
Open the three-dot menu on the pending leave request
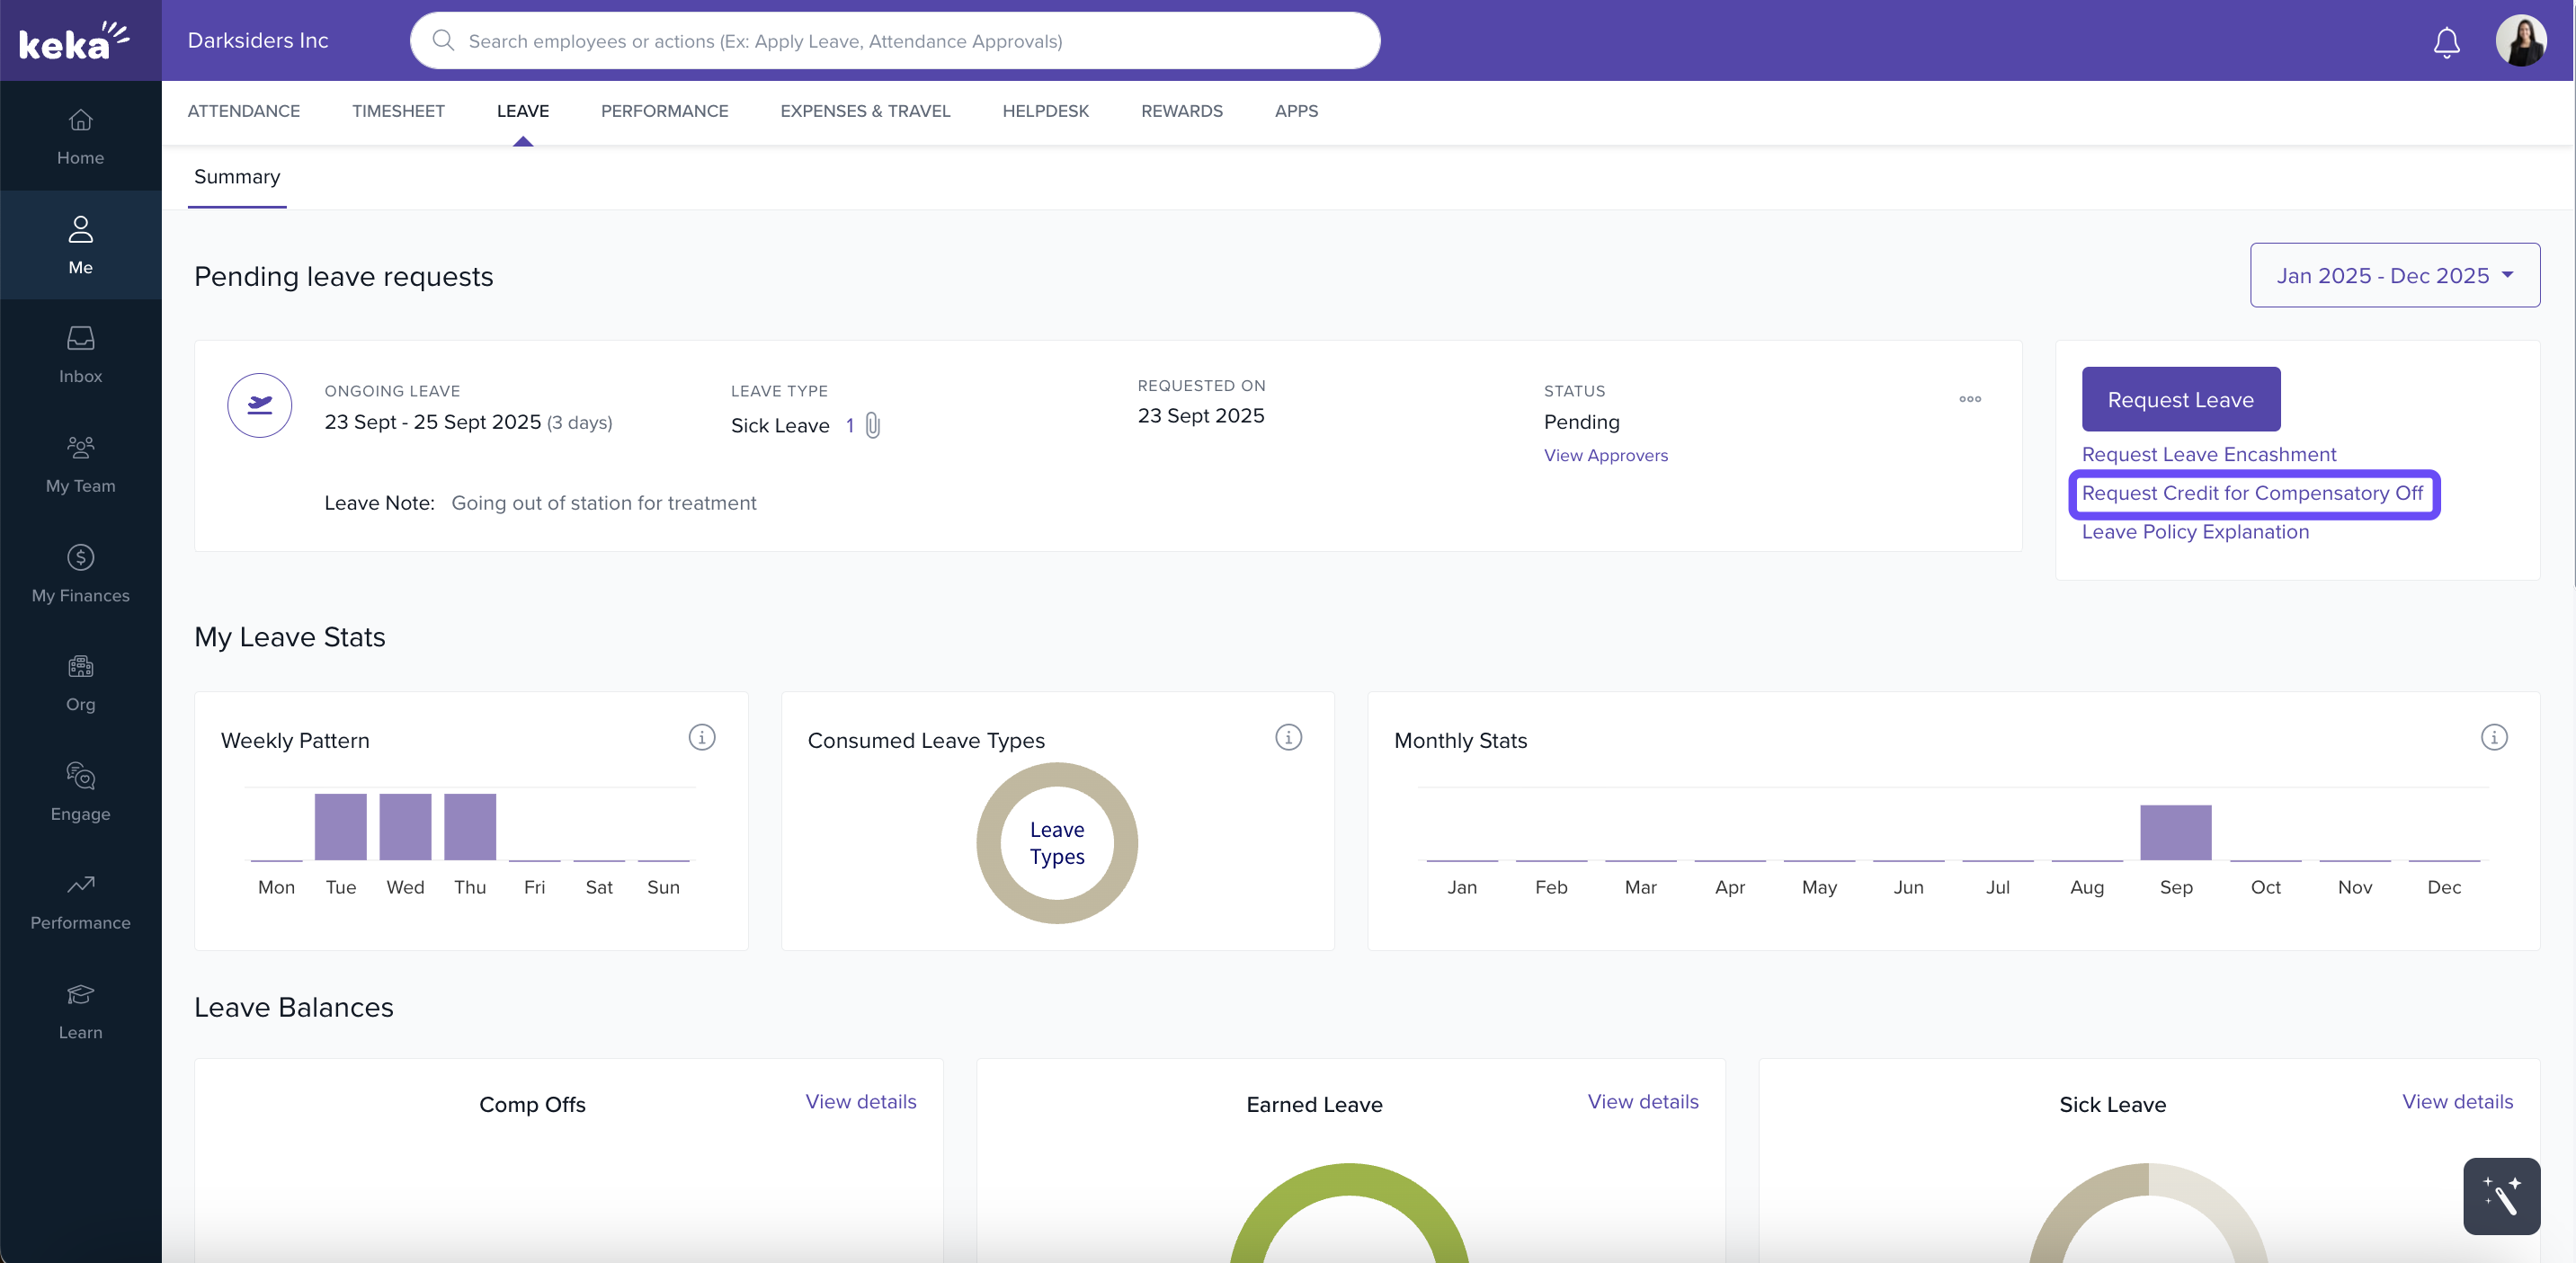coord(1970,399)
